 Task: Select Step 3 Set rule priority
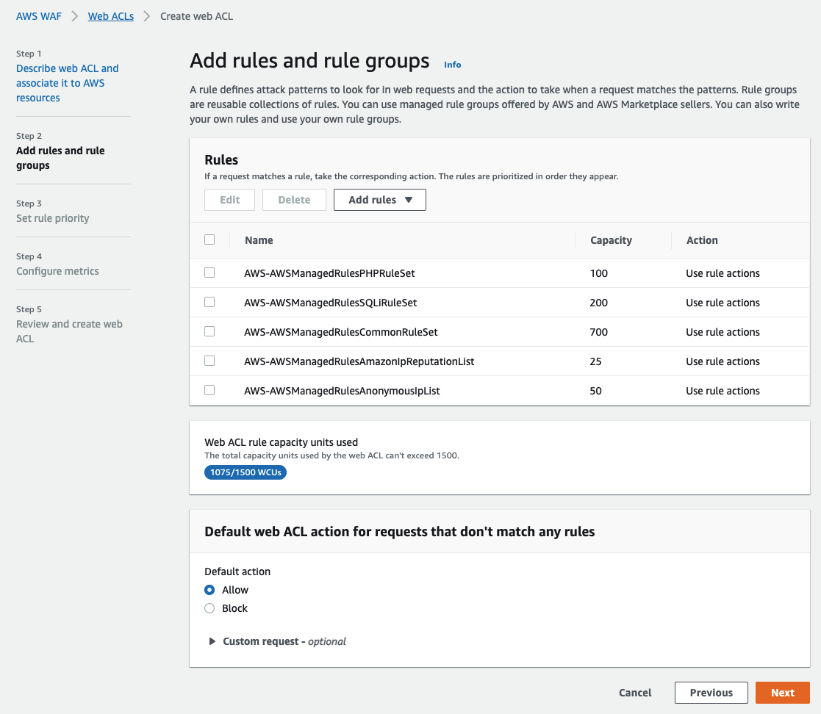coord(52,217)
